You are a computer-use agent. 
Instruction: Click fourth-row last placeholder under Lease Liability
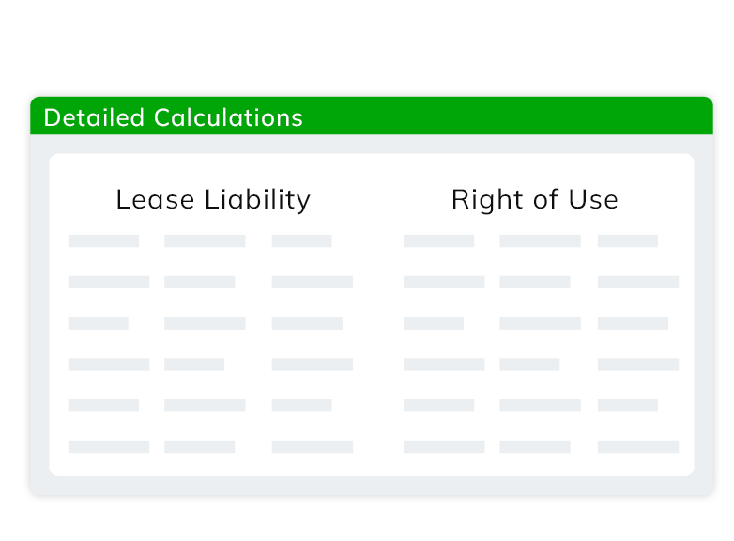[313, 364]
